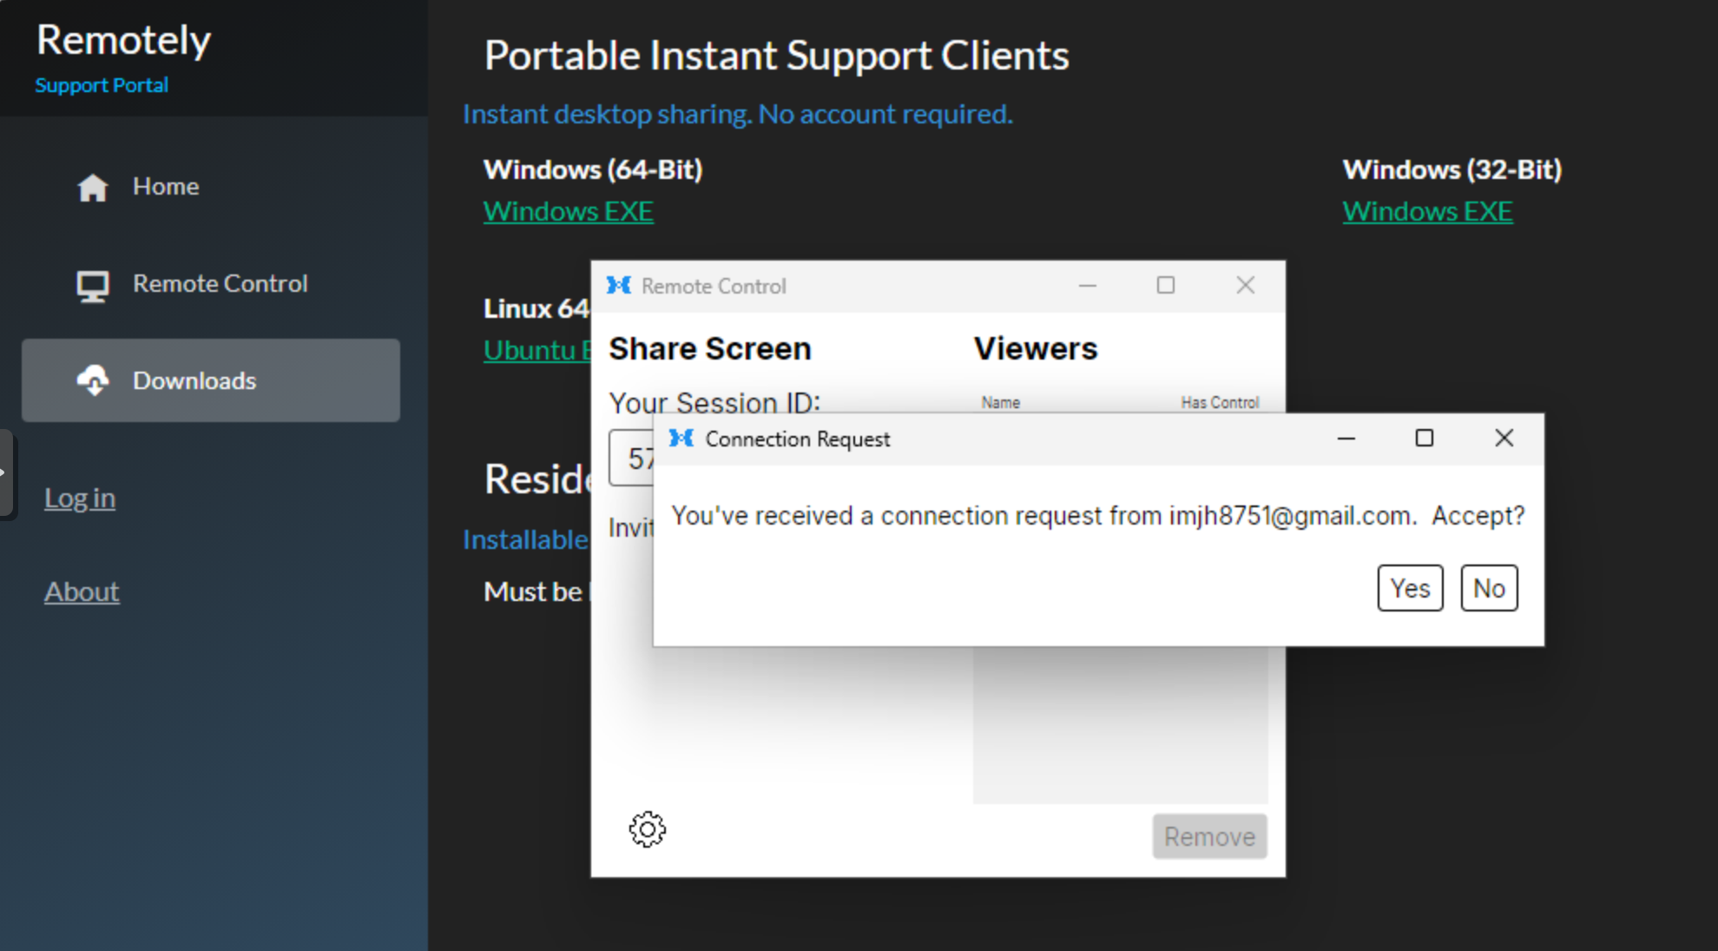The width and height of the screenshot is (1718, 951).
Task: Maximize the Remote Control window
Action: click(x=1166, y=285)
